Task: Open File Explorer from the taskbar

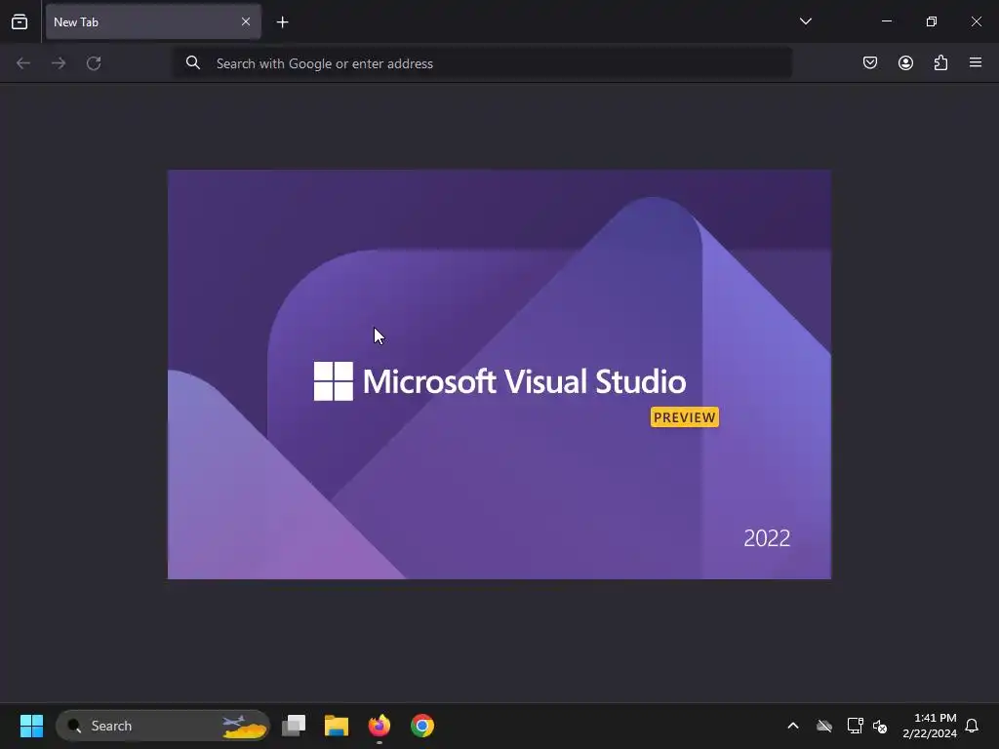Action: click(337, 726)
